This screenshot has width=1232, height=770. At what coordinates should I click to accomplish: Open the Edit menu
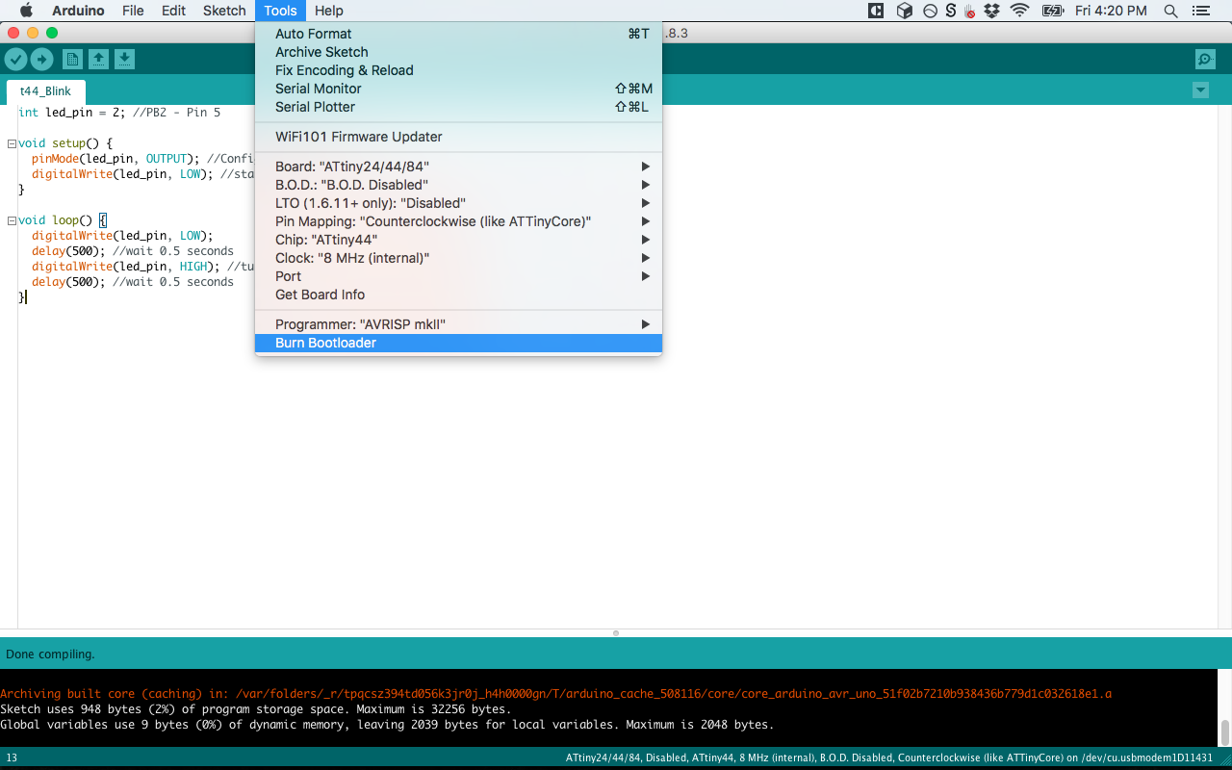point(173,11)
